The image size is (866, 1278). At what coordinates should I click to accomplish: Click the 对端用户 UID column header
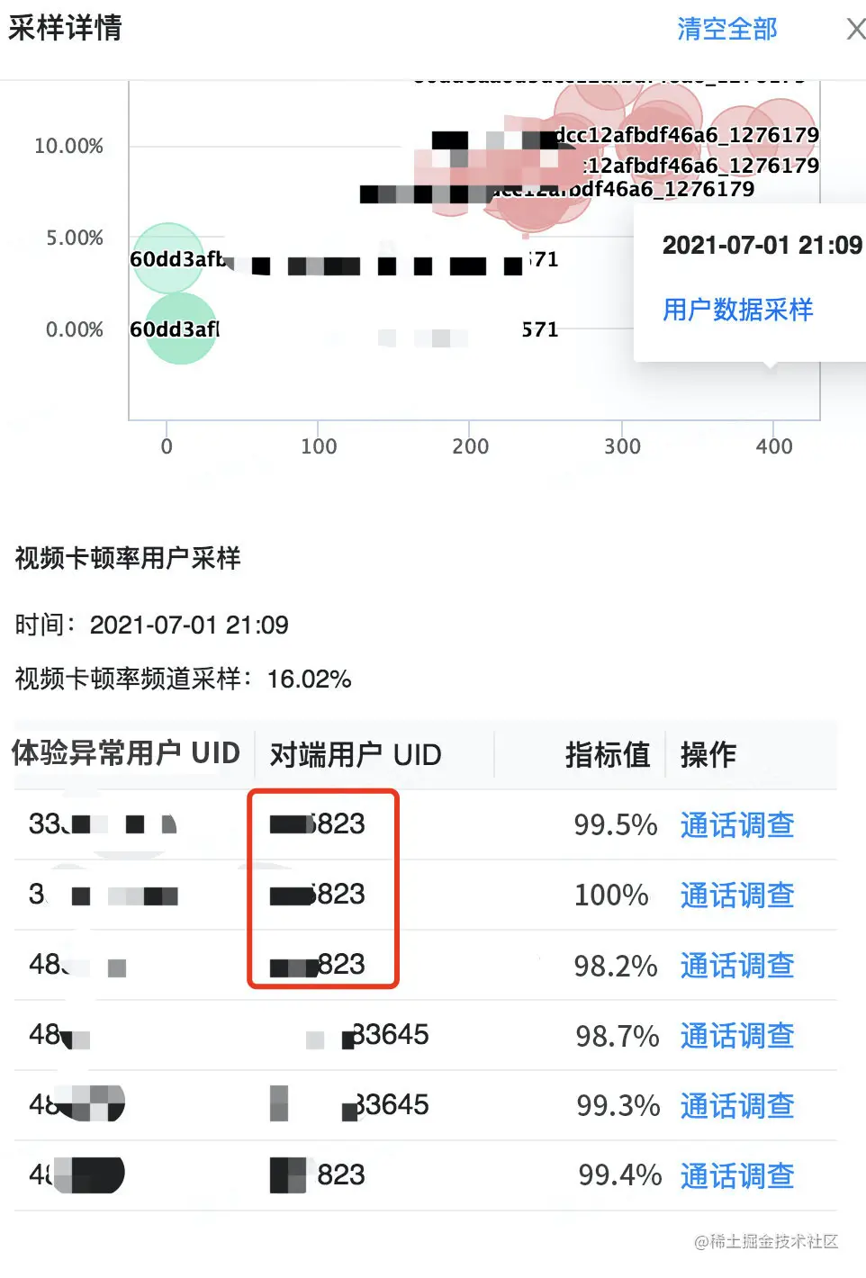352,754
